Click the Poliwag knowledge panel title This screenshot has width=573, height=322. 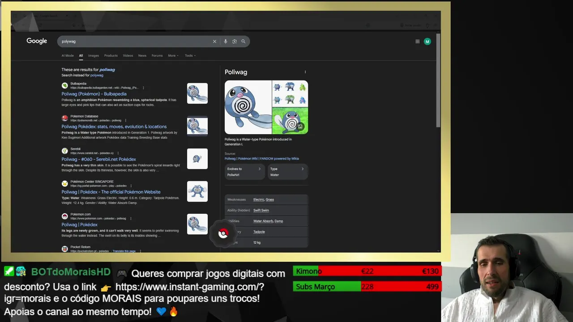236,72
